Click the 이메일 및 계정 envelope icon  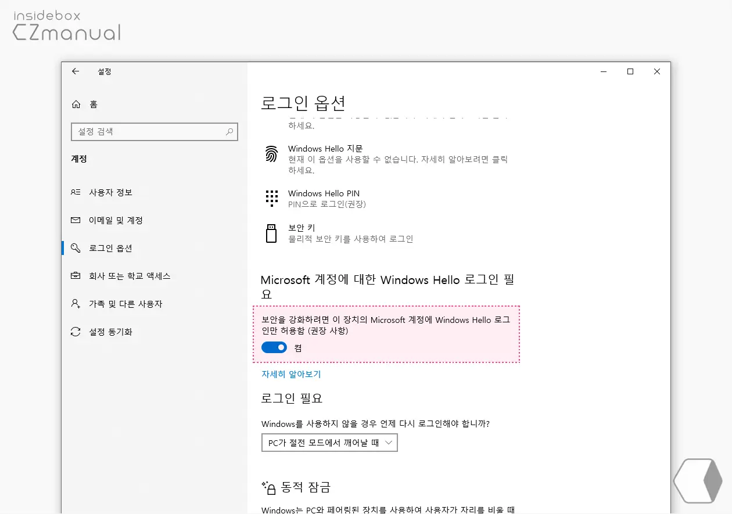(x=76, y=220)
